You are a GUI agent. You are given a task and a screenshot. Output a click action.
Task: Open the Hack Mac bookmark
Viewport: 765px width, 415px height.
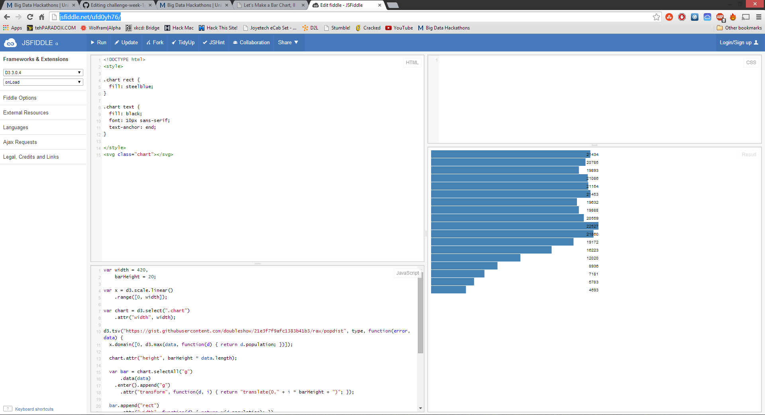[179, 28]
